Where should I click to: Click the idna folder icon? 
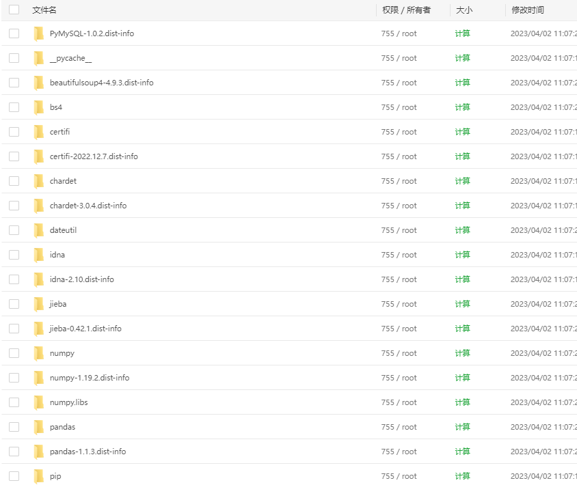pos(39,255)
